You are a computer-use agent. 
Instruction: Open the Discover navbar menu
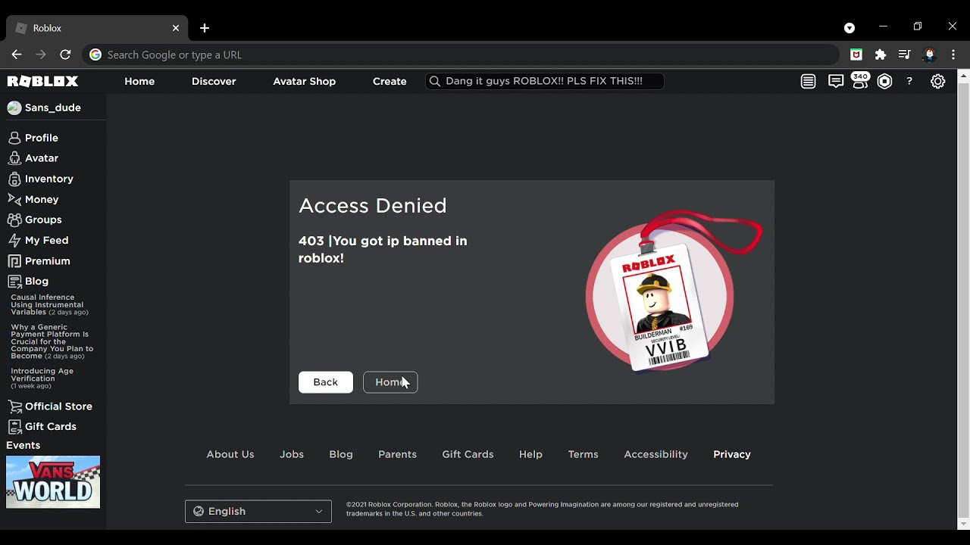(214, 81)
